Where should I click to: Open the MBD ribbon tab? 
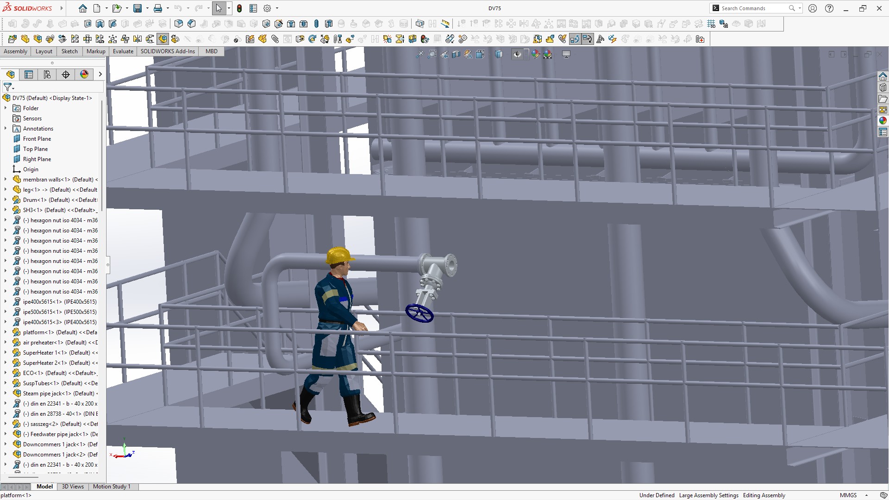click(212, 51)
